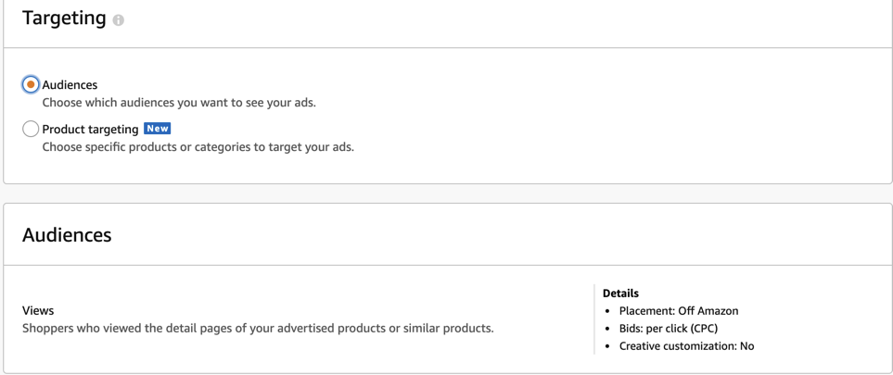Click the bullet before Creative customization
893x375 pixels.
point(607,346)
